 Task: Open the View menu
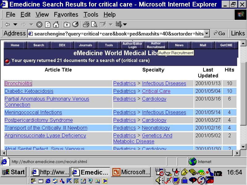(42, 14)
